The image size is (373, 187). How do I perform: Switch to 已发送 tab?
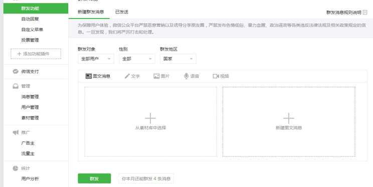[x=122, y=12]
